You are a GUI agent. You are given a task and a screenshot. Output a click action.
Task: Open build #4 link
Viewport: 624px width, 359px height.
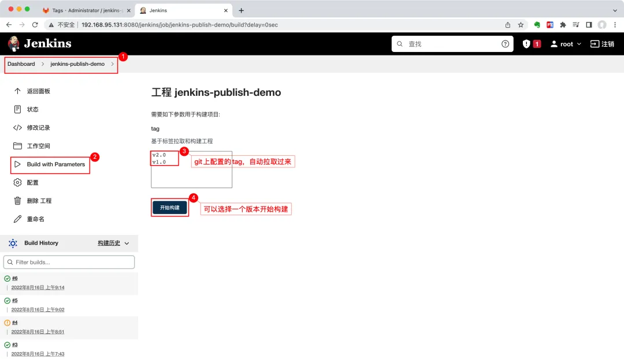14,323
